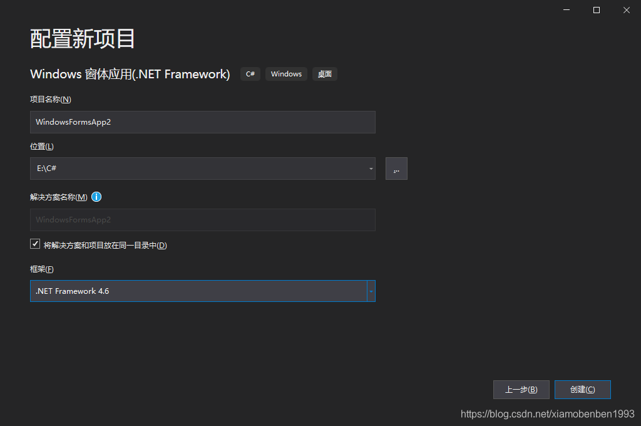
Task: Select the Windows platform tag
Action: point(286,73)
